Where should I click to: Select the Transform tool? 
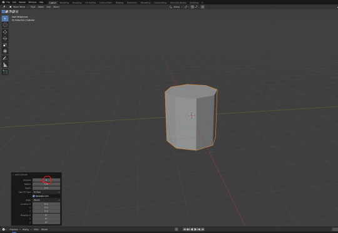5,51
